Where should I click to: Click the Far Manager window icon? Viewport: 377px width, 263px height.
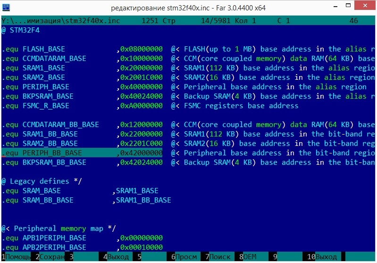coord(6,7)
